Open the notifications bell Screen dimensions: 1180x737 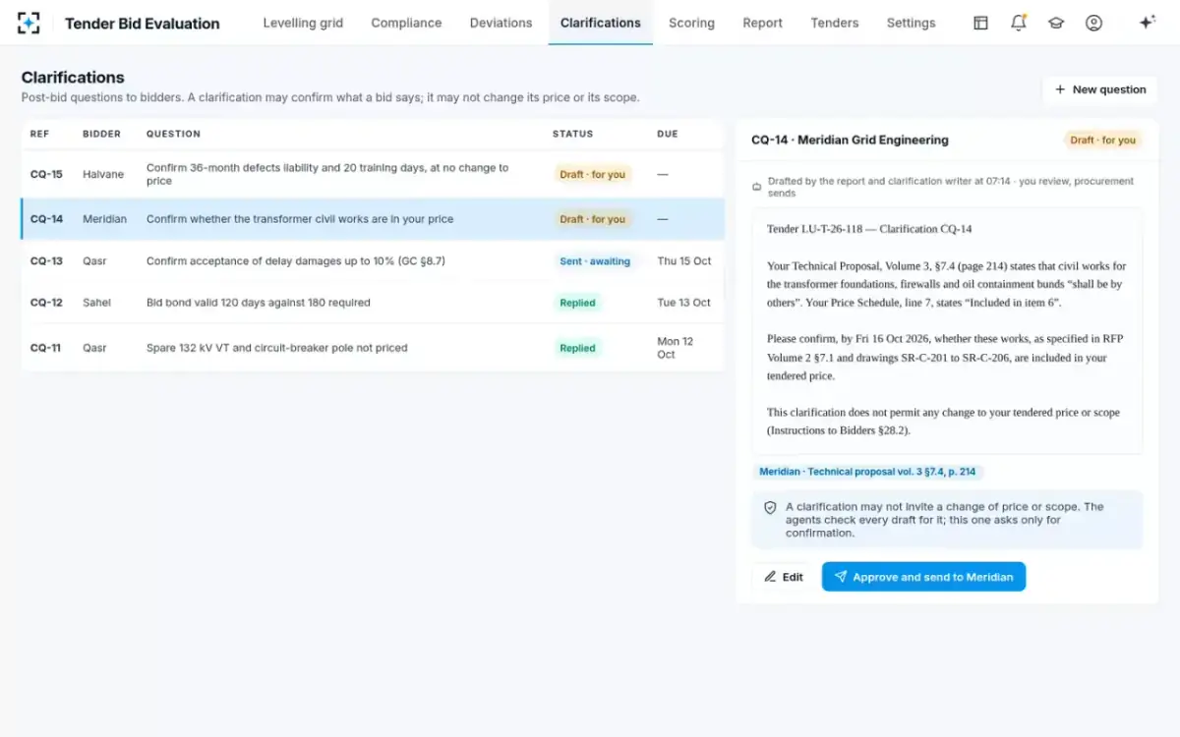pyautogui.click(x=1019, y=23)
